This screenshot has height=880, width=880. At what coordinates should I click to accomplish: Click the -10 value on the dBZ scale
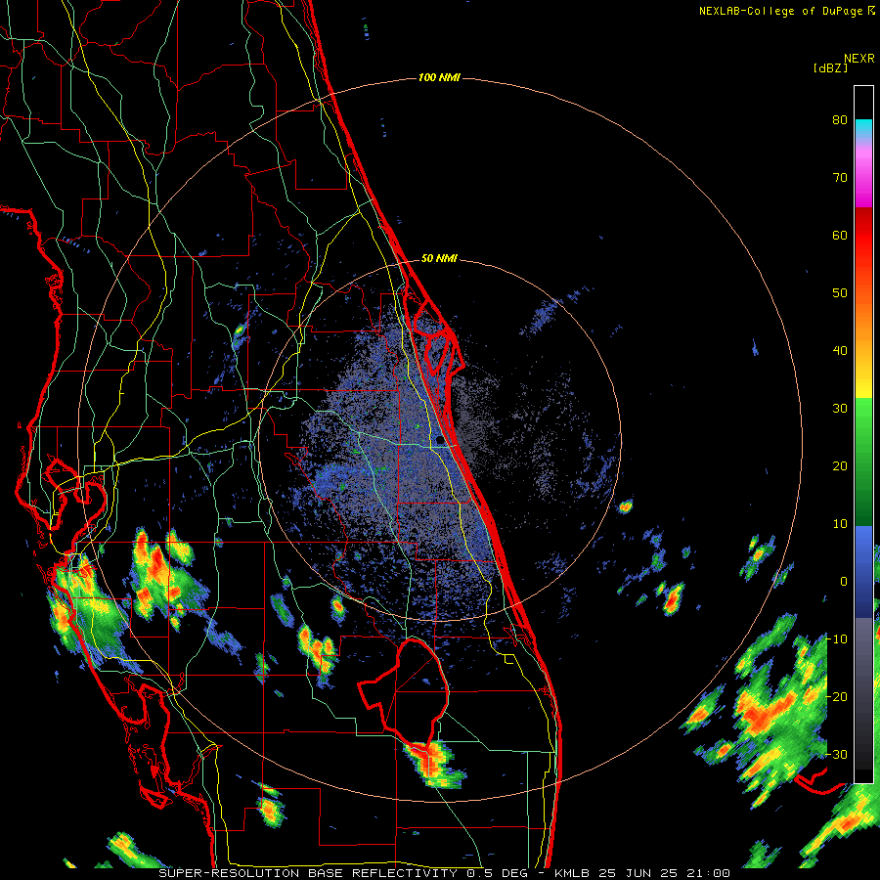(x=837, y=639)
